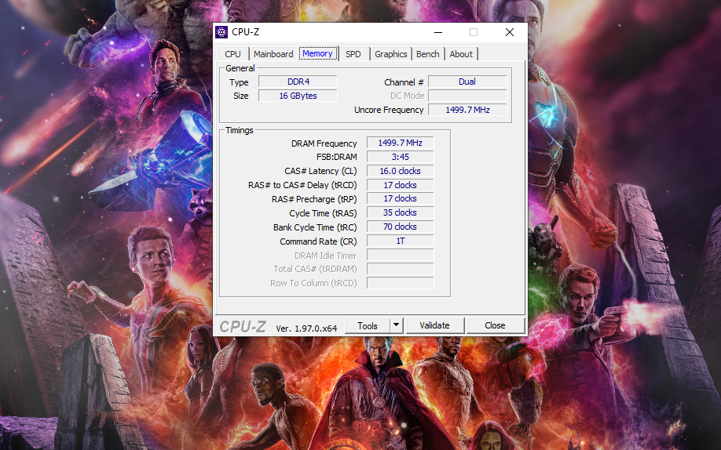Click the Command Rate (CR) label
This screenshot has height=450, width=721.
318,241
